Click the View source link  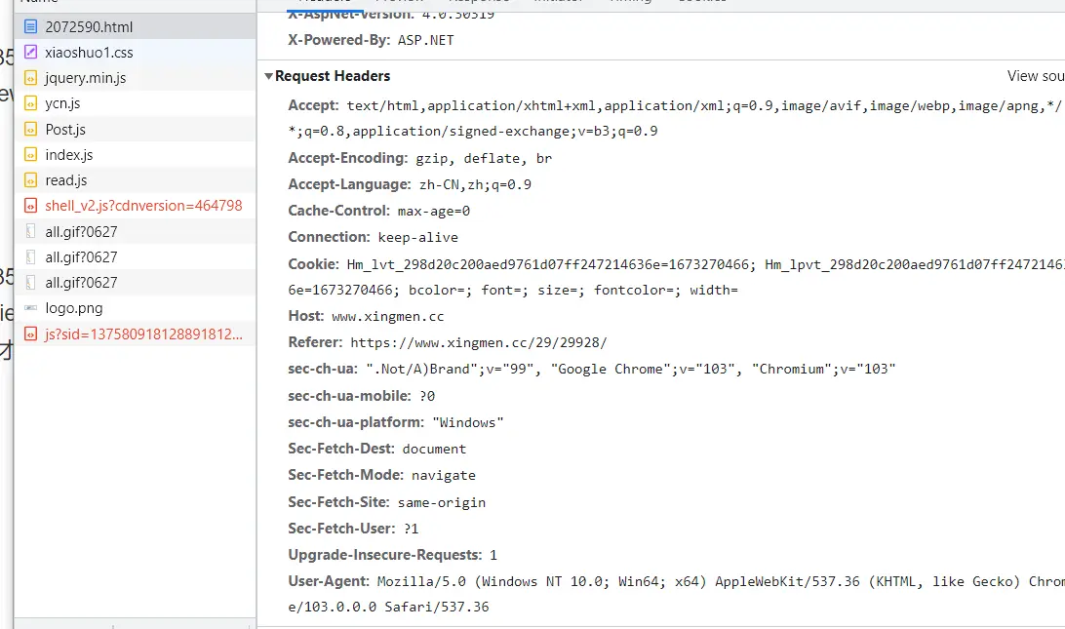pos(1035,76)
